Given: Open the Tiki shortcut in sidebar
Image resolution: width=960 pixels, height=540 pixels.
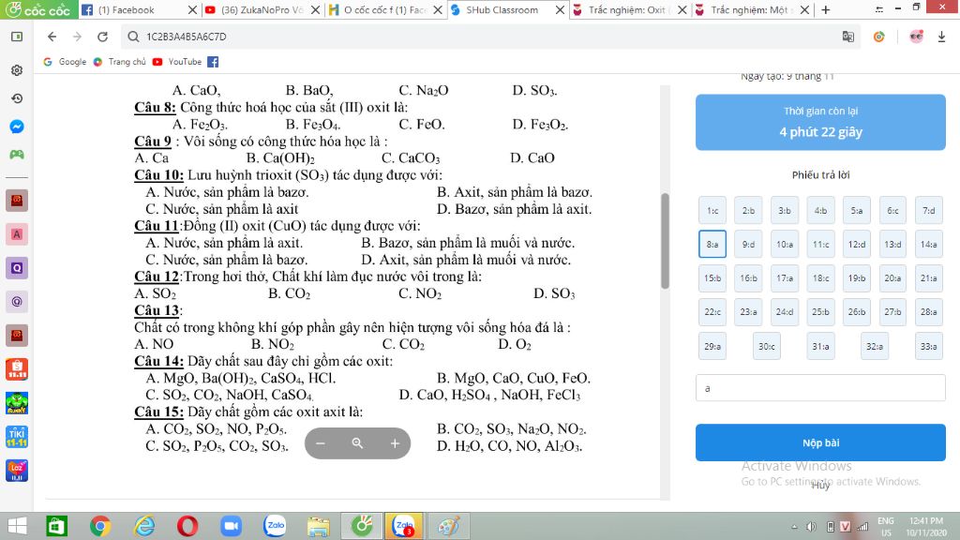Looking at the screenshot, I should coord(17,436).
